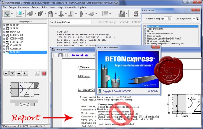Select the column design toolbar icon
This screenshot has height=129, width=203.
51,14
